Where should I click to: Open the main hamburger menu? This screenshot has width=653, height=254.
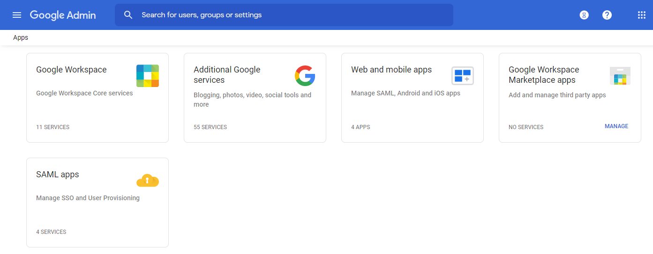point(17,15)
